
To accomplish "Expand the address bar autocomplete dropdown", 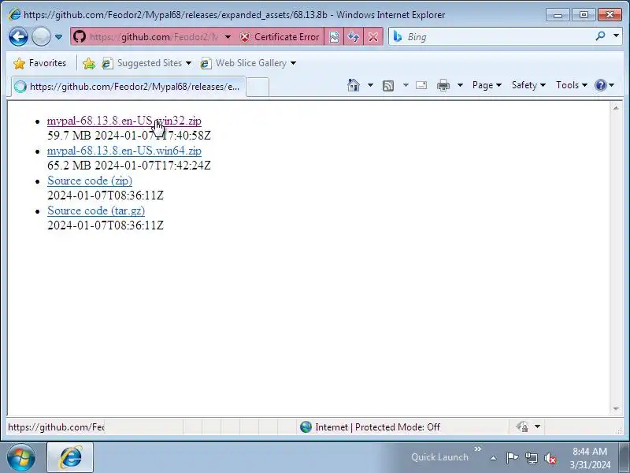I will (228, 37).
